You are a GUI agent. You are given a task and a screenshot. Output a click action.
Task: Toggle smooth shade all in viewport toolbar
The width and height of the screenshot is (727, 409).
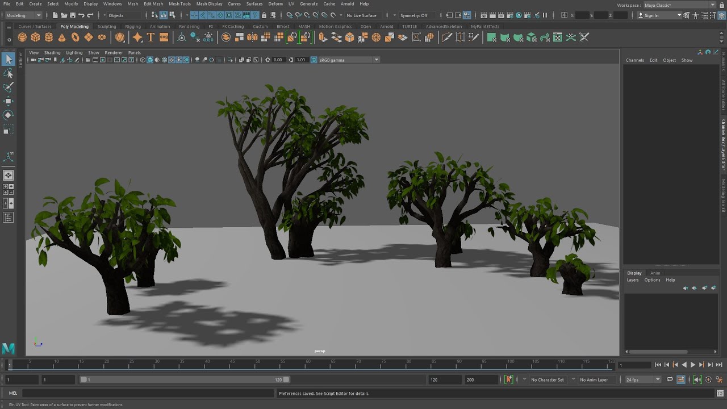pos(150,60)
